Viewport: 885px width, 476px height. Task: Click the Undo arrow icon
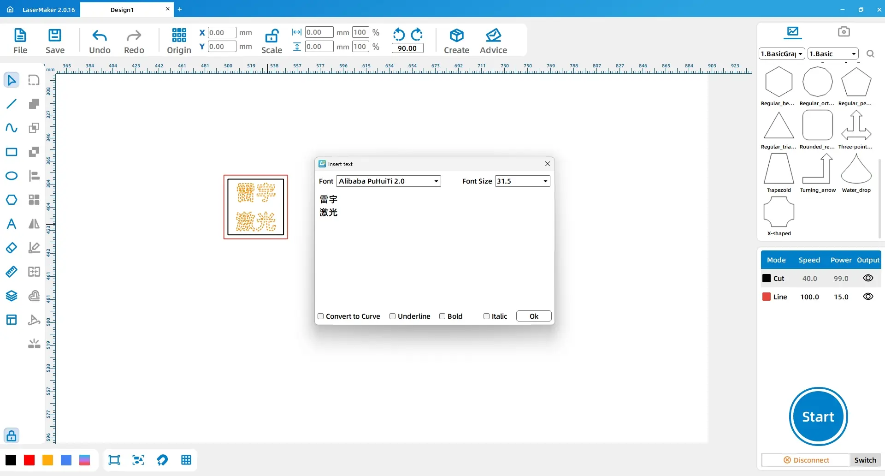[x=100, y=36]
